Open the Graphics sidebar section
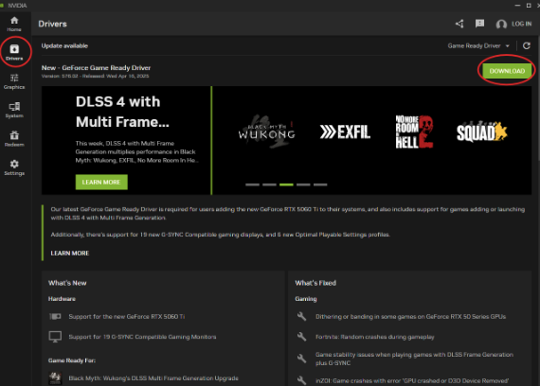The width and height of the screenshot is (540, 386). click(x=14, y=81)
